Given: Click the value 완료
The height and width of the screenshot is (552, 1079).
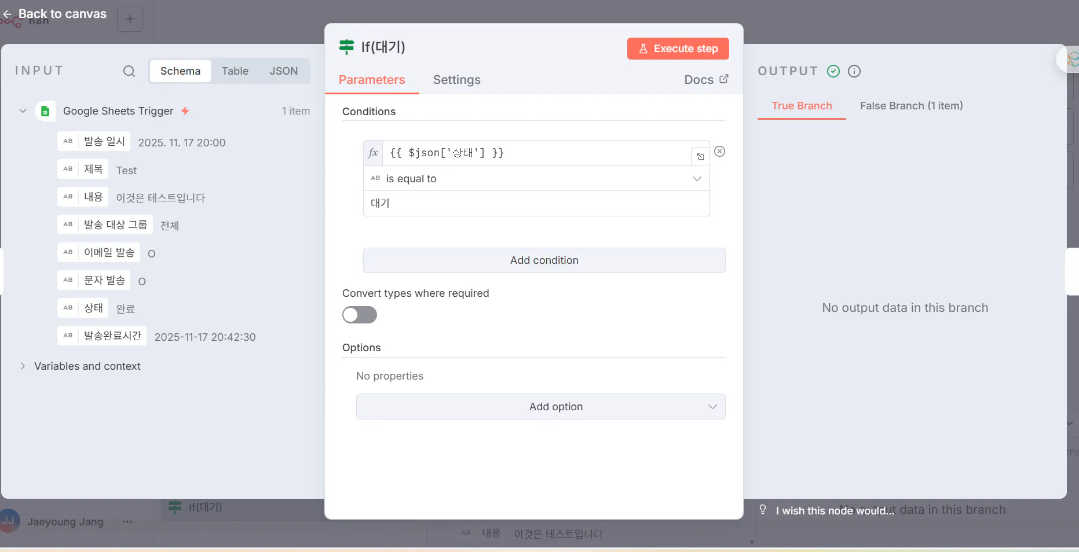Looking at the screenshot, I should click(126, 309).
